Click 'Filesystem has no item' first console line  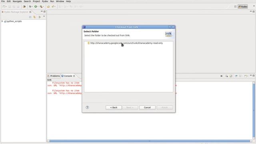click(x=66, y=83)
